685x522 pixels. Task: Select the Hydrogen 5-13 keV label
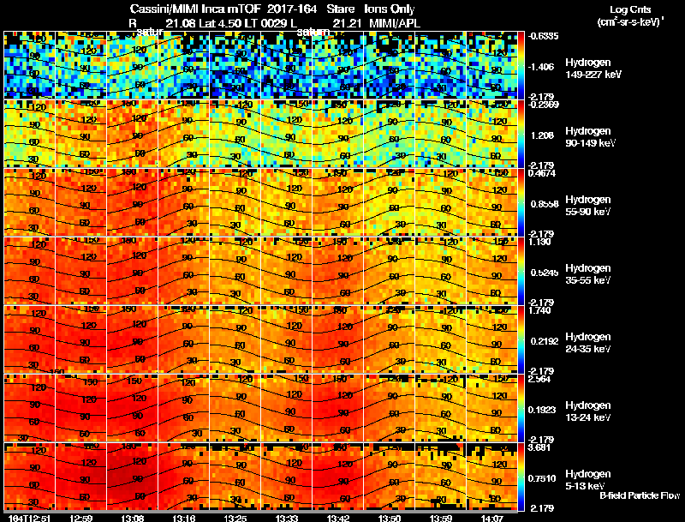588,480
